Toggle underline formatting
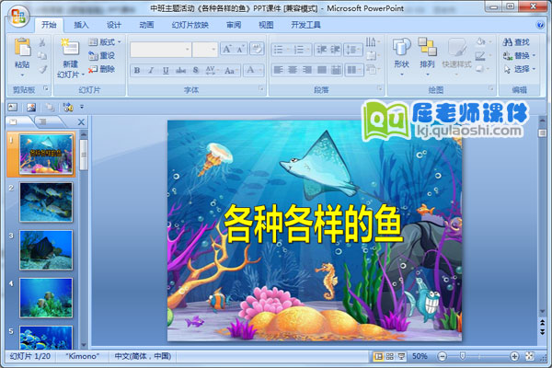Screen dimensions: 552x368 click(x=166, y=70)
